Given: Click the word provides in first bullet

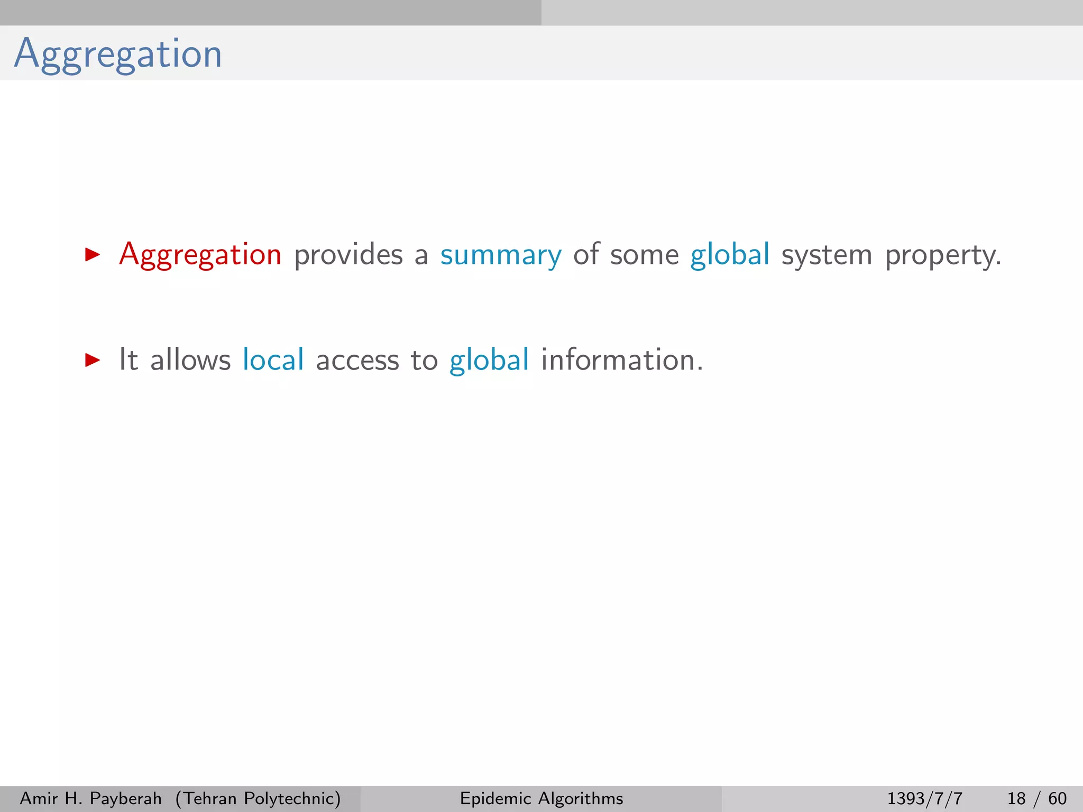Looking at the screenshot, I should click(348, 255).
